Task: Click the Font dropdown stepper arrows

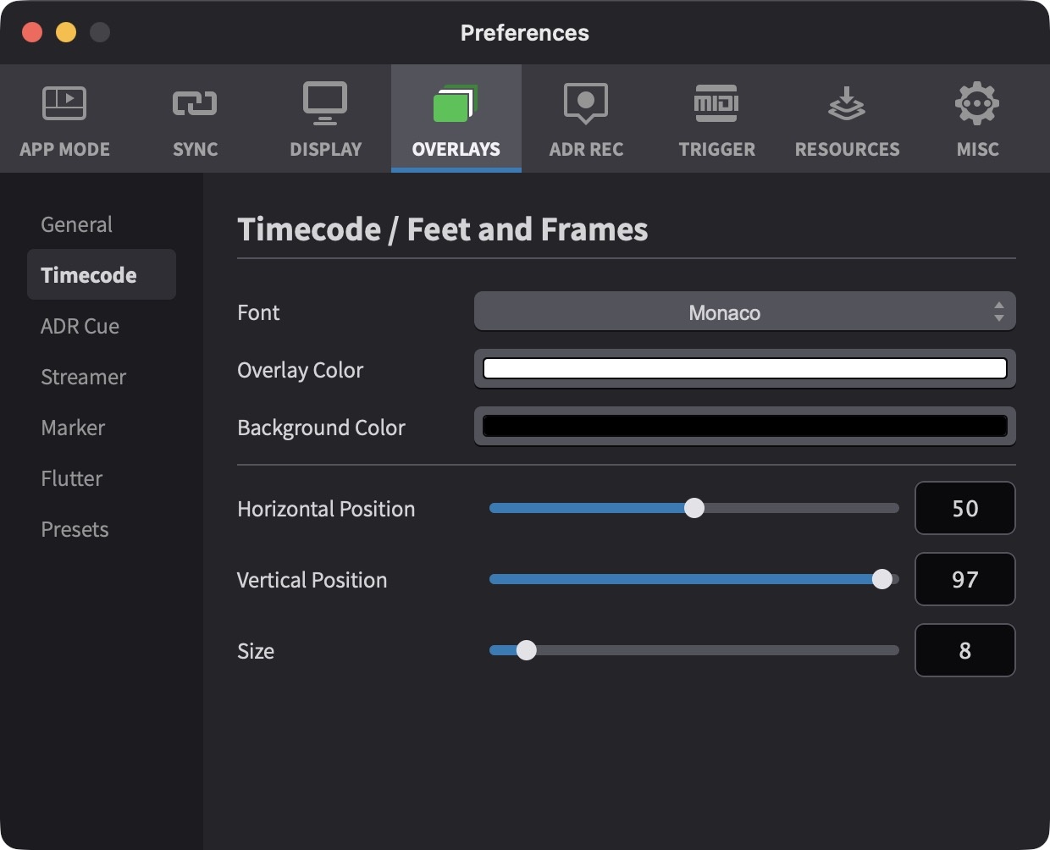Action: coord(999,312)
